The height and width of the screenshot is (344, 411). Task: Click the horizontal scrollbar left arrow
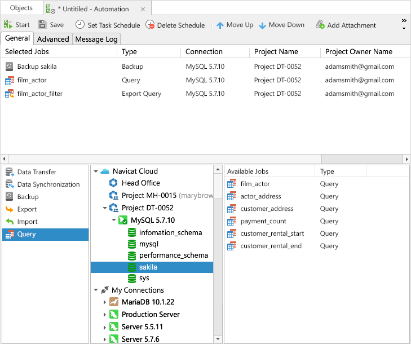[x=4, y=159]
